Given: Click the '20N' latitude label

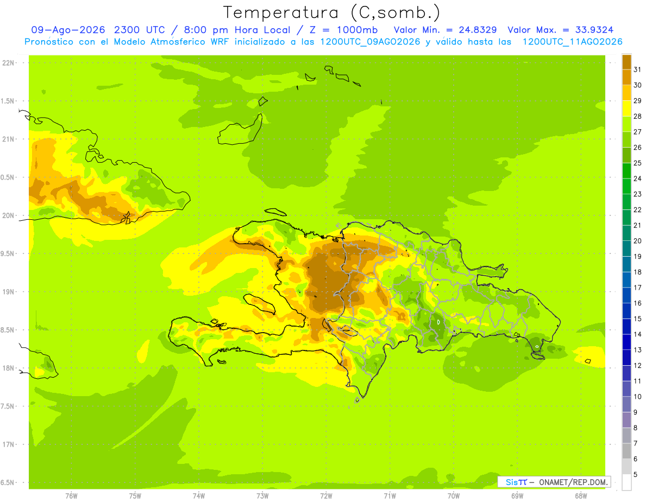Looking at the screenshot, I should tap(8, 215).
